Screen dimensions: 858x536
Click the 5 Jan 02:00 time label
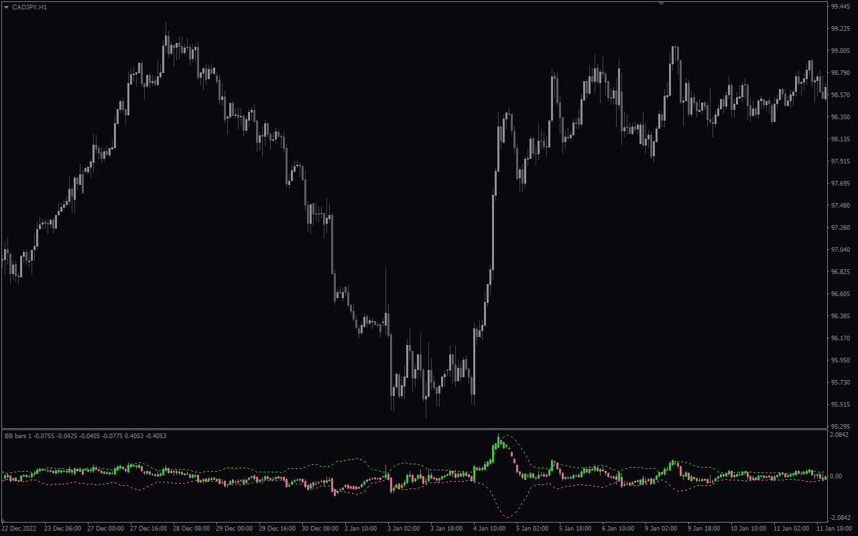pyautogui.click(x=534, y=529)
